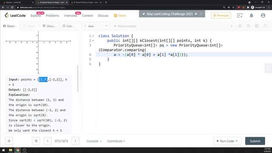Collapse the fold arrow on line 1
This screenshot has height=153, width=272.
93,36
